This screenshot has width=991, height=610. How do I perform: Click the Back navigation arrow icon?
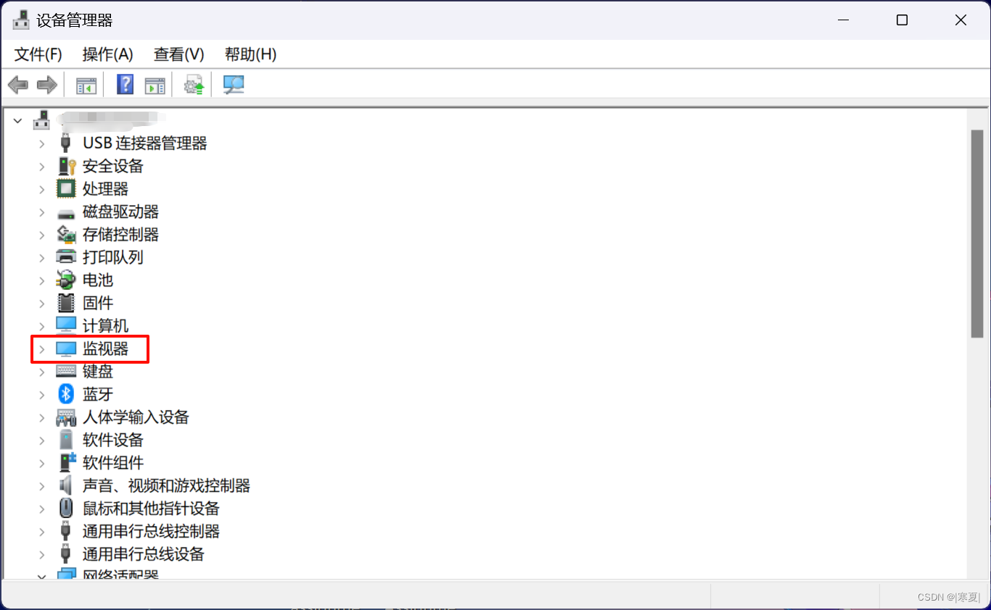point(17,84)
